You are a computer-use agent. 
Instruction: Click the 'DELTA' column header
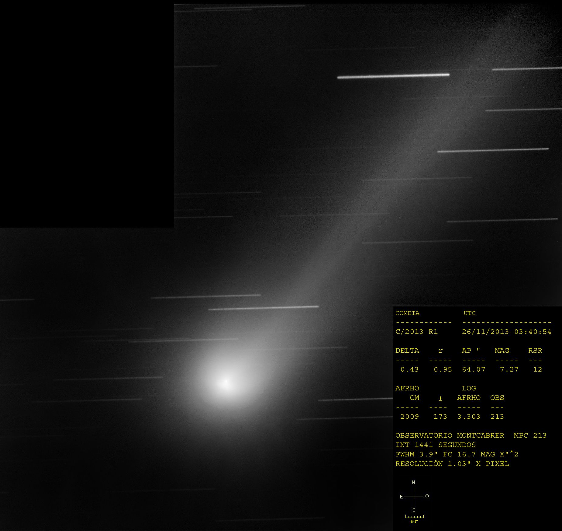click(x=407, y=351)
